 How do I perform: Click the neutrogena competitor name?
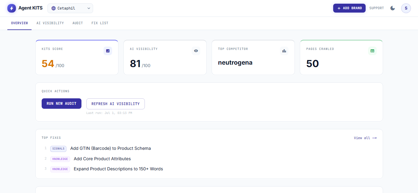235,63
